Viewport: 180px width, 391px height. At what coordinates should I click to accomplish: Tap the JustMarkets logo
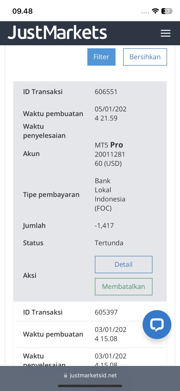click(x=57, y=33)
